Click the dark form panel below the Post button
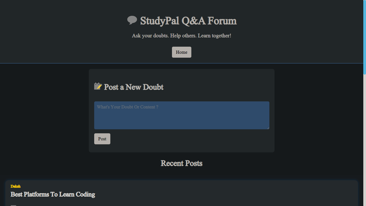 (x=182, y=148)
